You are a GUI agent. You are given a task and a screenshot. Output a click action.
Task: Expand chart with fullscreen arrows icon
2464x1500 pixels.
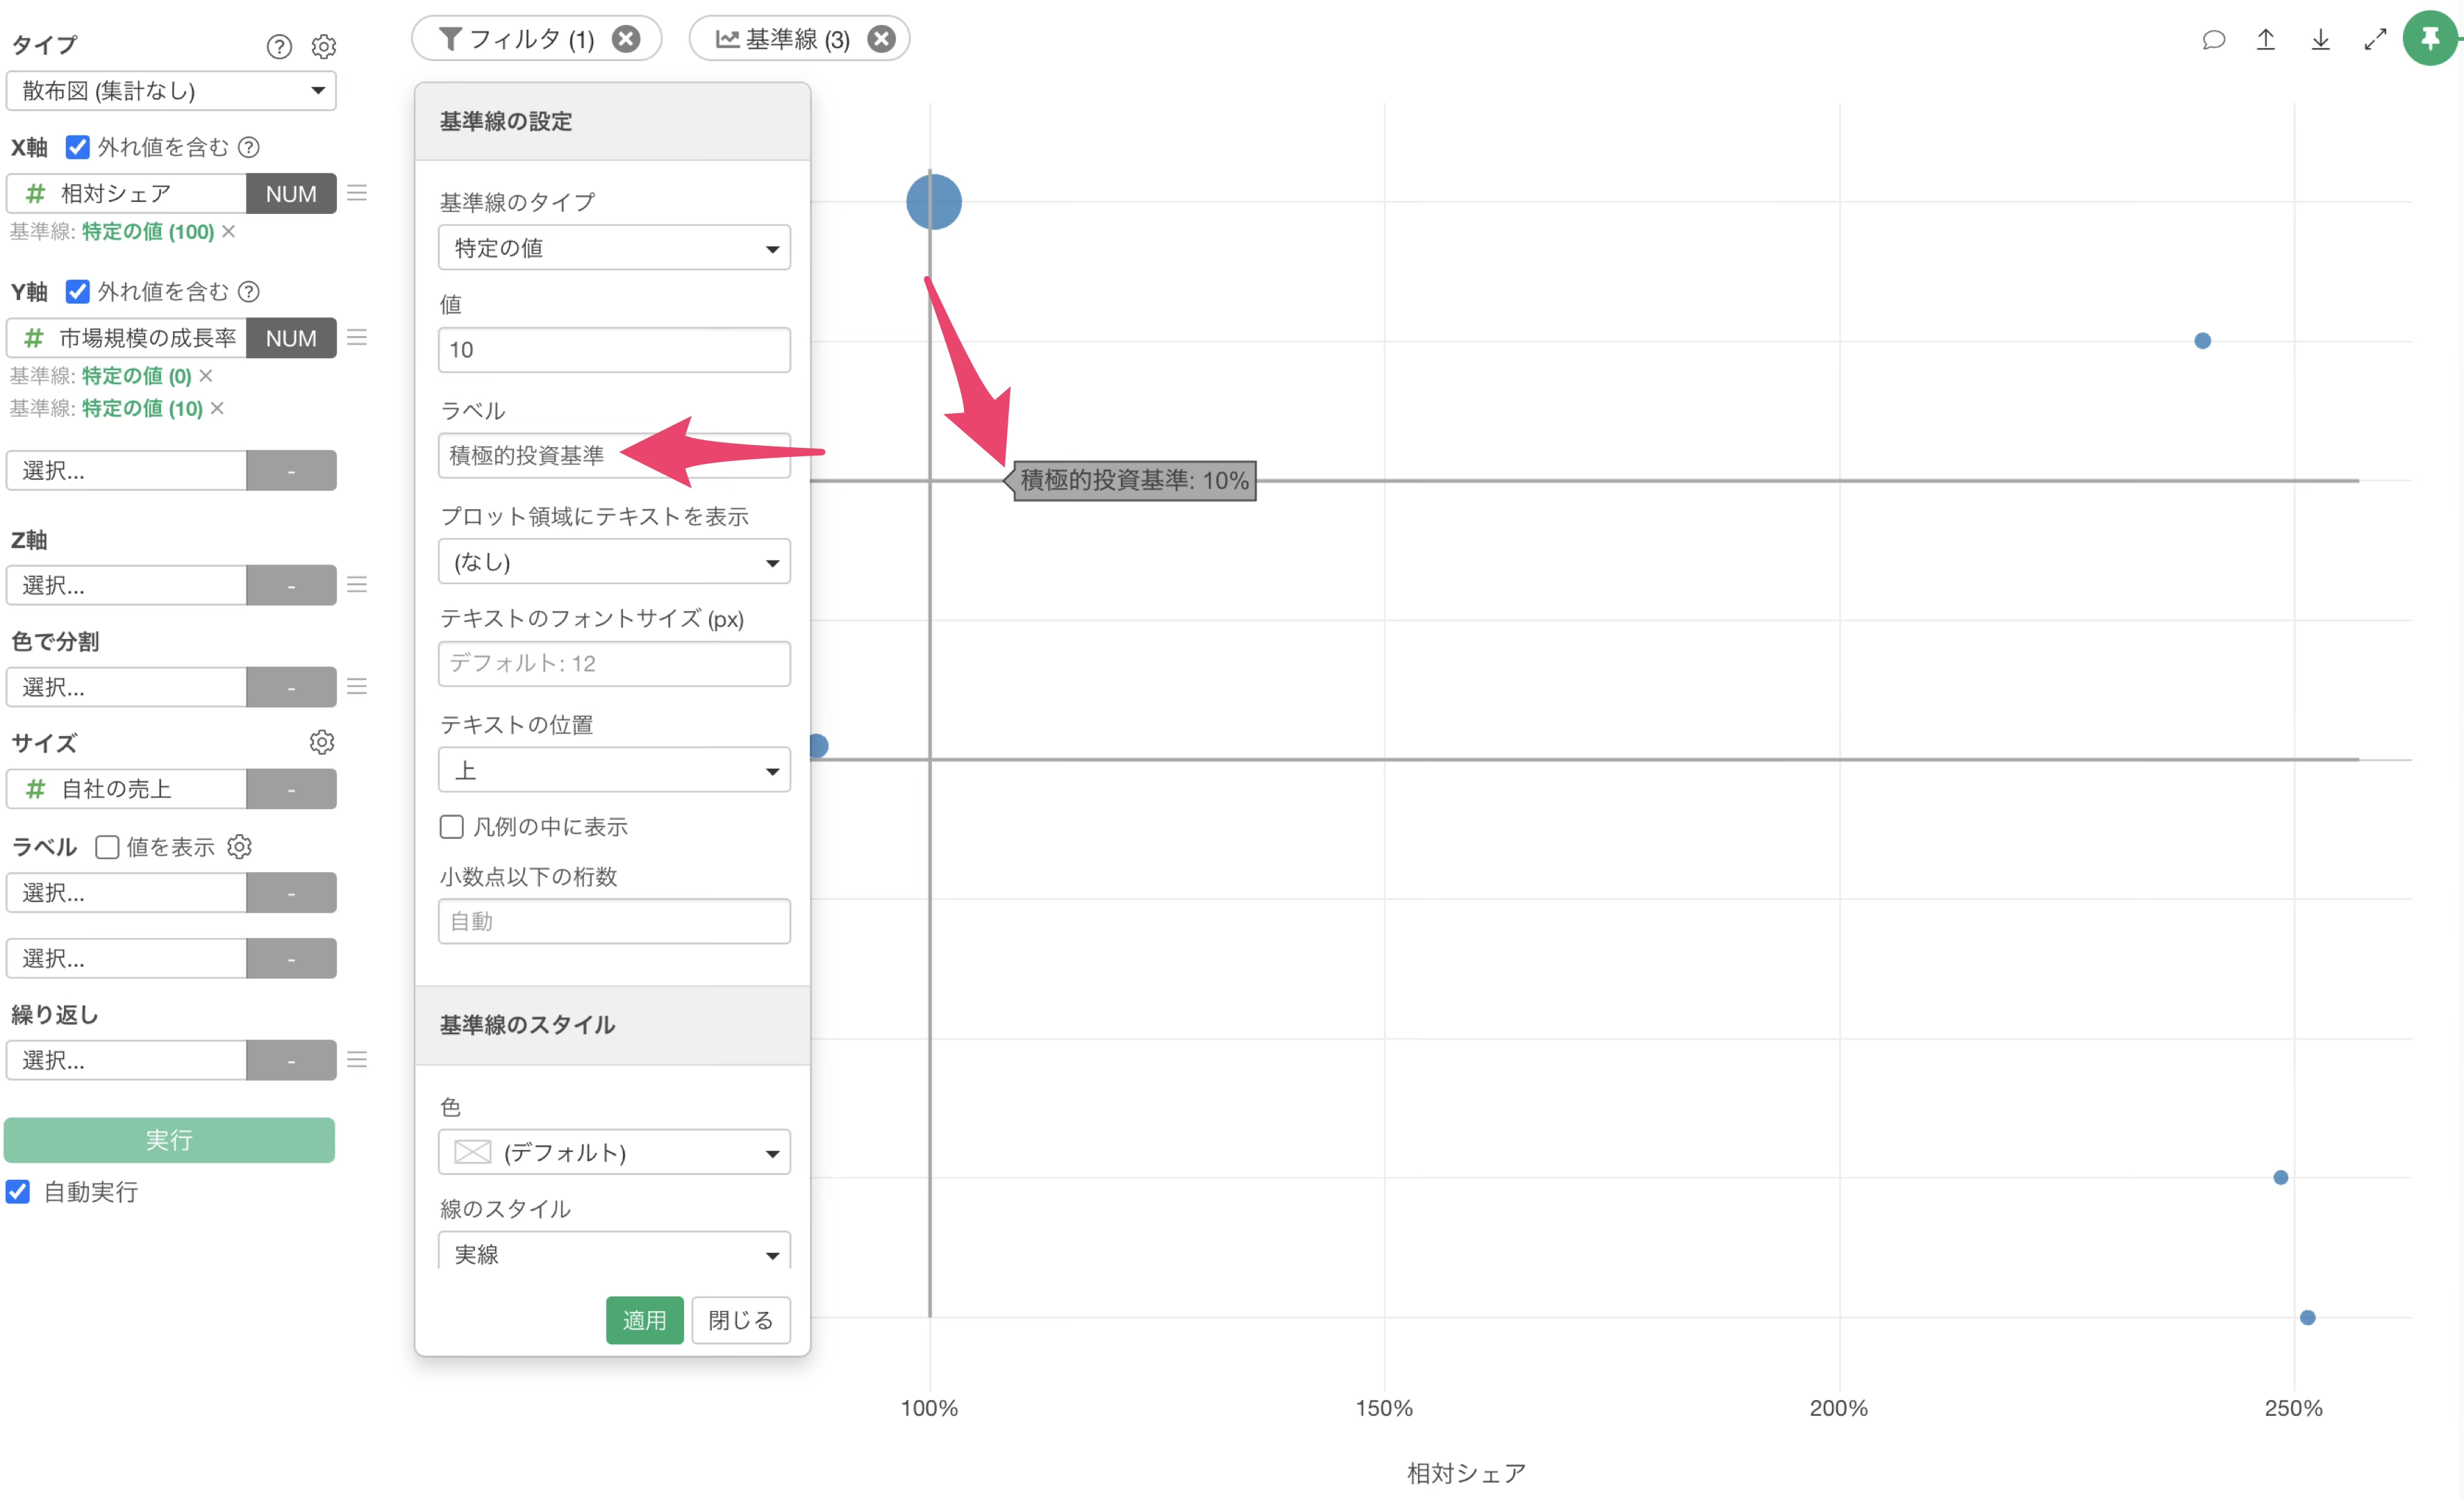2375,39
